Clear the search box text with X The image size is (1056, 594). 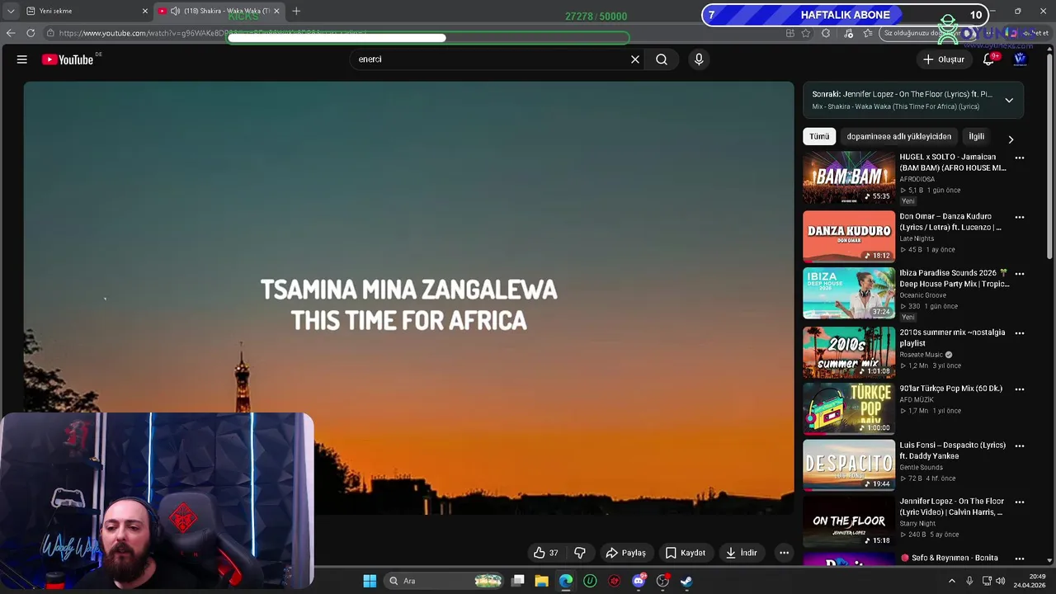coord(635,59)
